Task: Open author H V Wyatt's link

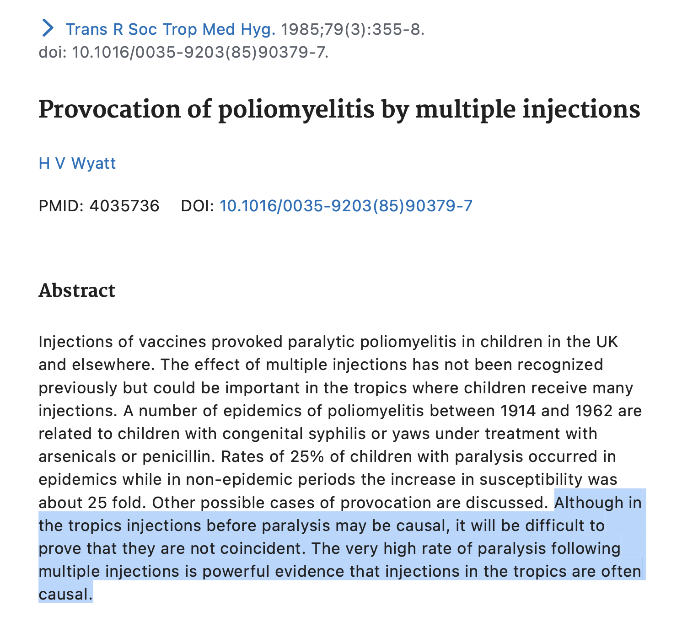Action: (77, 163)
